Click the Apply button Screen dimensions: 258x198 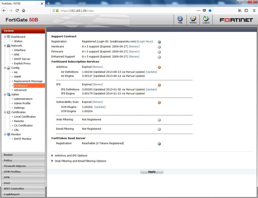pos(152,172)
